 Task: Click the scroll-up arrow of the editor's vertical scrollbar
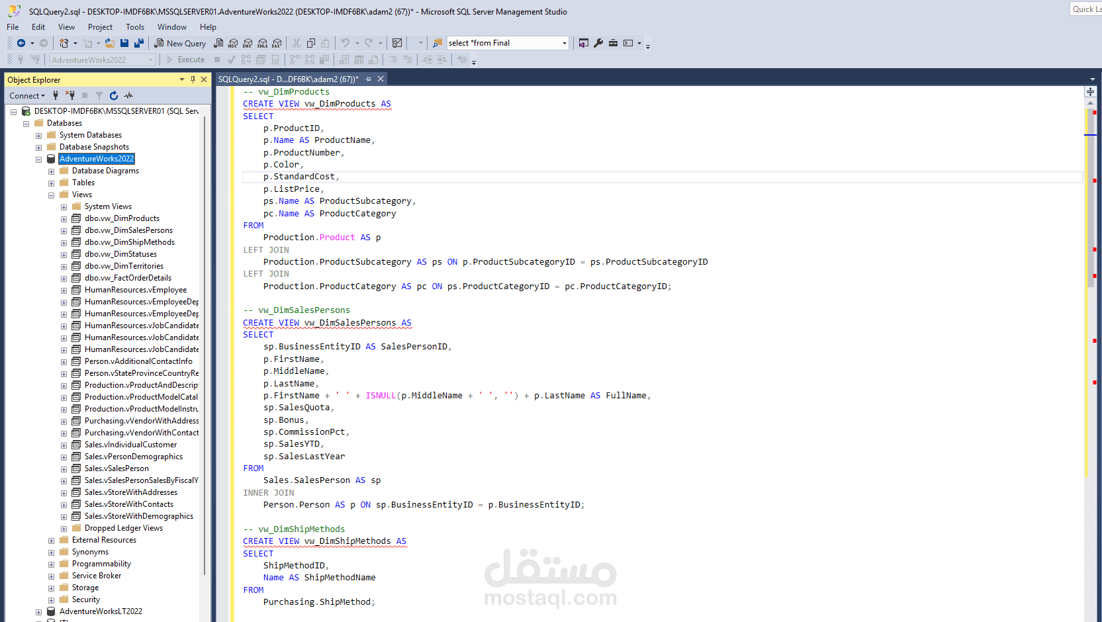[x=1090, y=103]
